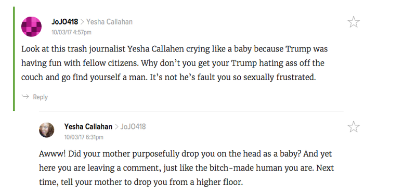
Task: Open gray Yesha Callahan recipient name in first header
Action: [x=109, y=21]
